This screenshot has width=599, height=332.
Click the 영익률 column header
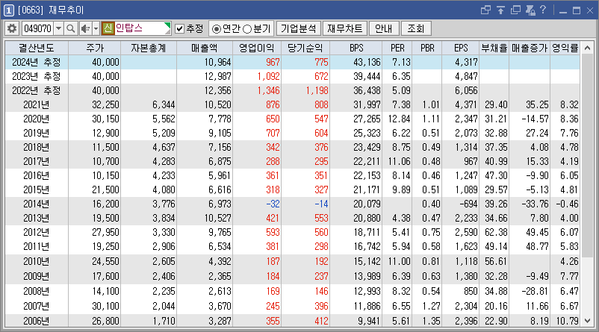(565, 48)
